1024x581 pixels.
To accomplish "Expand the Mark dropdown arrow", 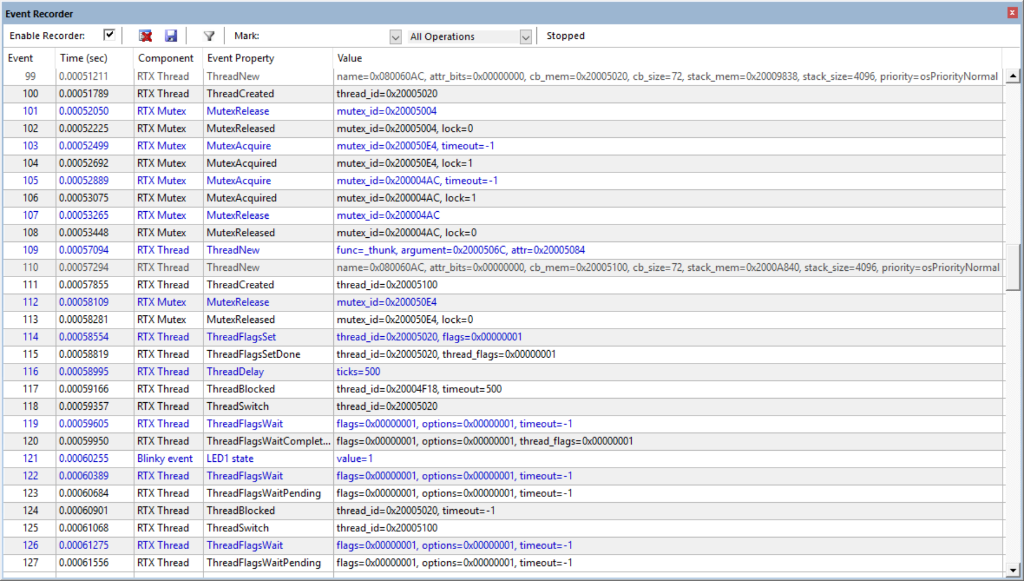I will (396, 36).
